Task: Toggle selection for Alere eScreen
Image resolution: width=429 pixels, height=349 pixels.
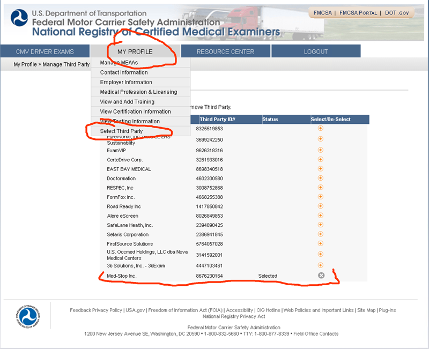Action: 321,216
